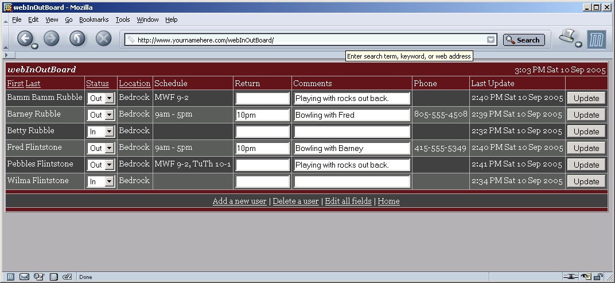This screenshot has height=283, width=615.
Task: Print the page using the printer icon
Action: coord(567,36)
